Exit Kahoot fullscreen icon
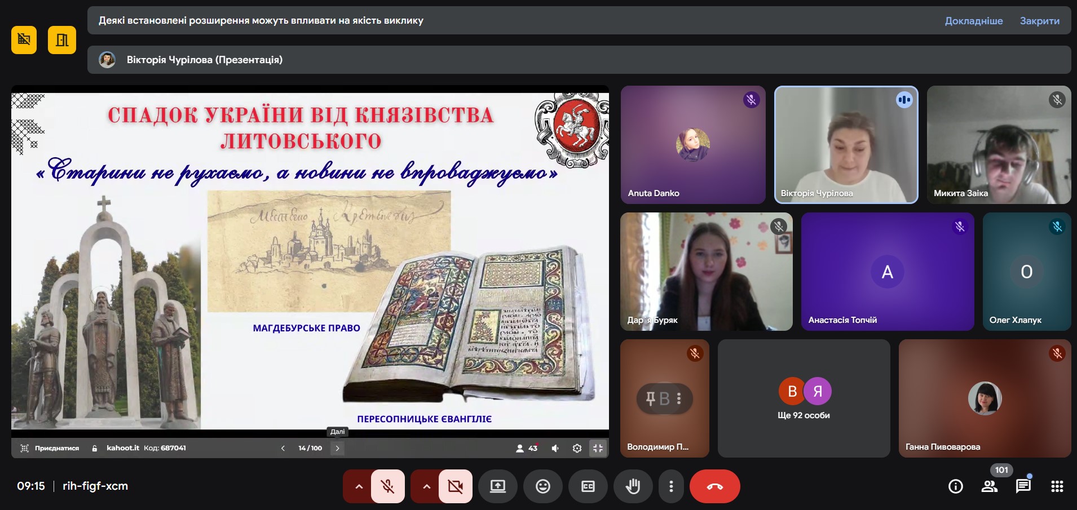Viewport: 1077px width, 510px height. (x=598, y=448)
